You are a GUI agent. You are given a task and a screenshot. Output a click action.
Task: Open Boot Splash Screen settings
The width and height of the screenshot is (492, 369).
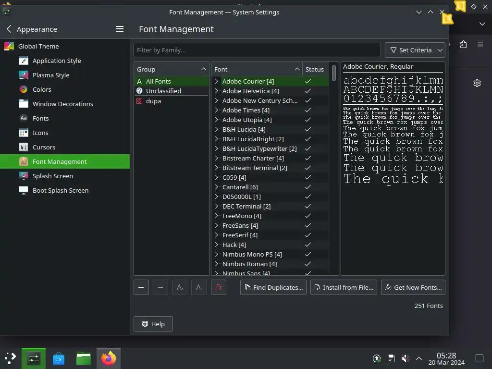[x=65, y=190]
